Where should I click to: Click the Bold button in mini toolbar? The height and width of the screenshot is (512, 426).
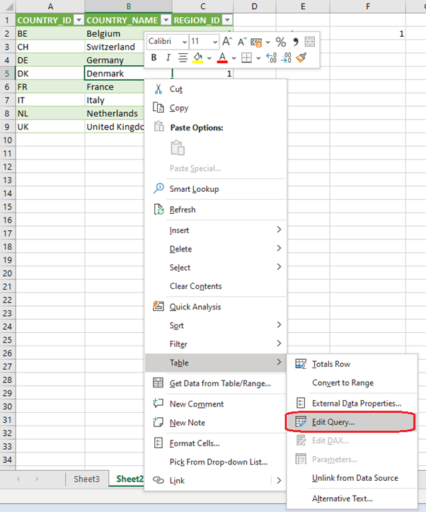tap(154, 58)
